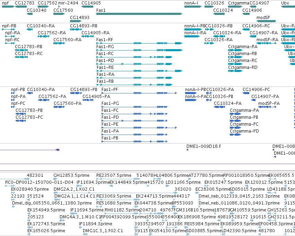
Task: Open the DMG1C.3_1.F02.C1 EST label
Action: (x=103, y=231)
